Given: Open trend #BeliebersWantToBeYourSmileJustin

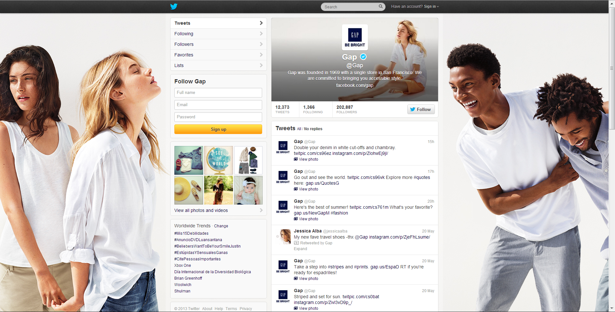Looking at the screenshot, I should pyautogui.click(x=207, y=246).
